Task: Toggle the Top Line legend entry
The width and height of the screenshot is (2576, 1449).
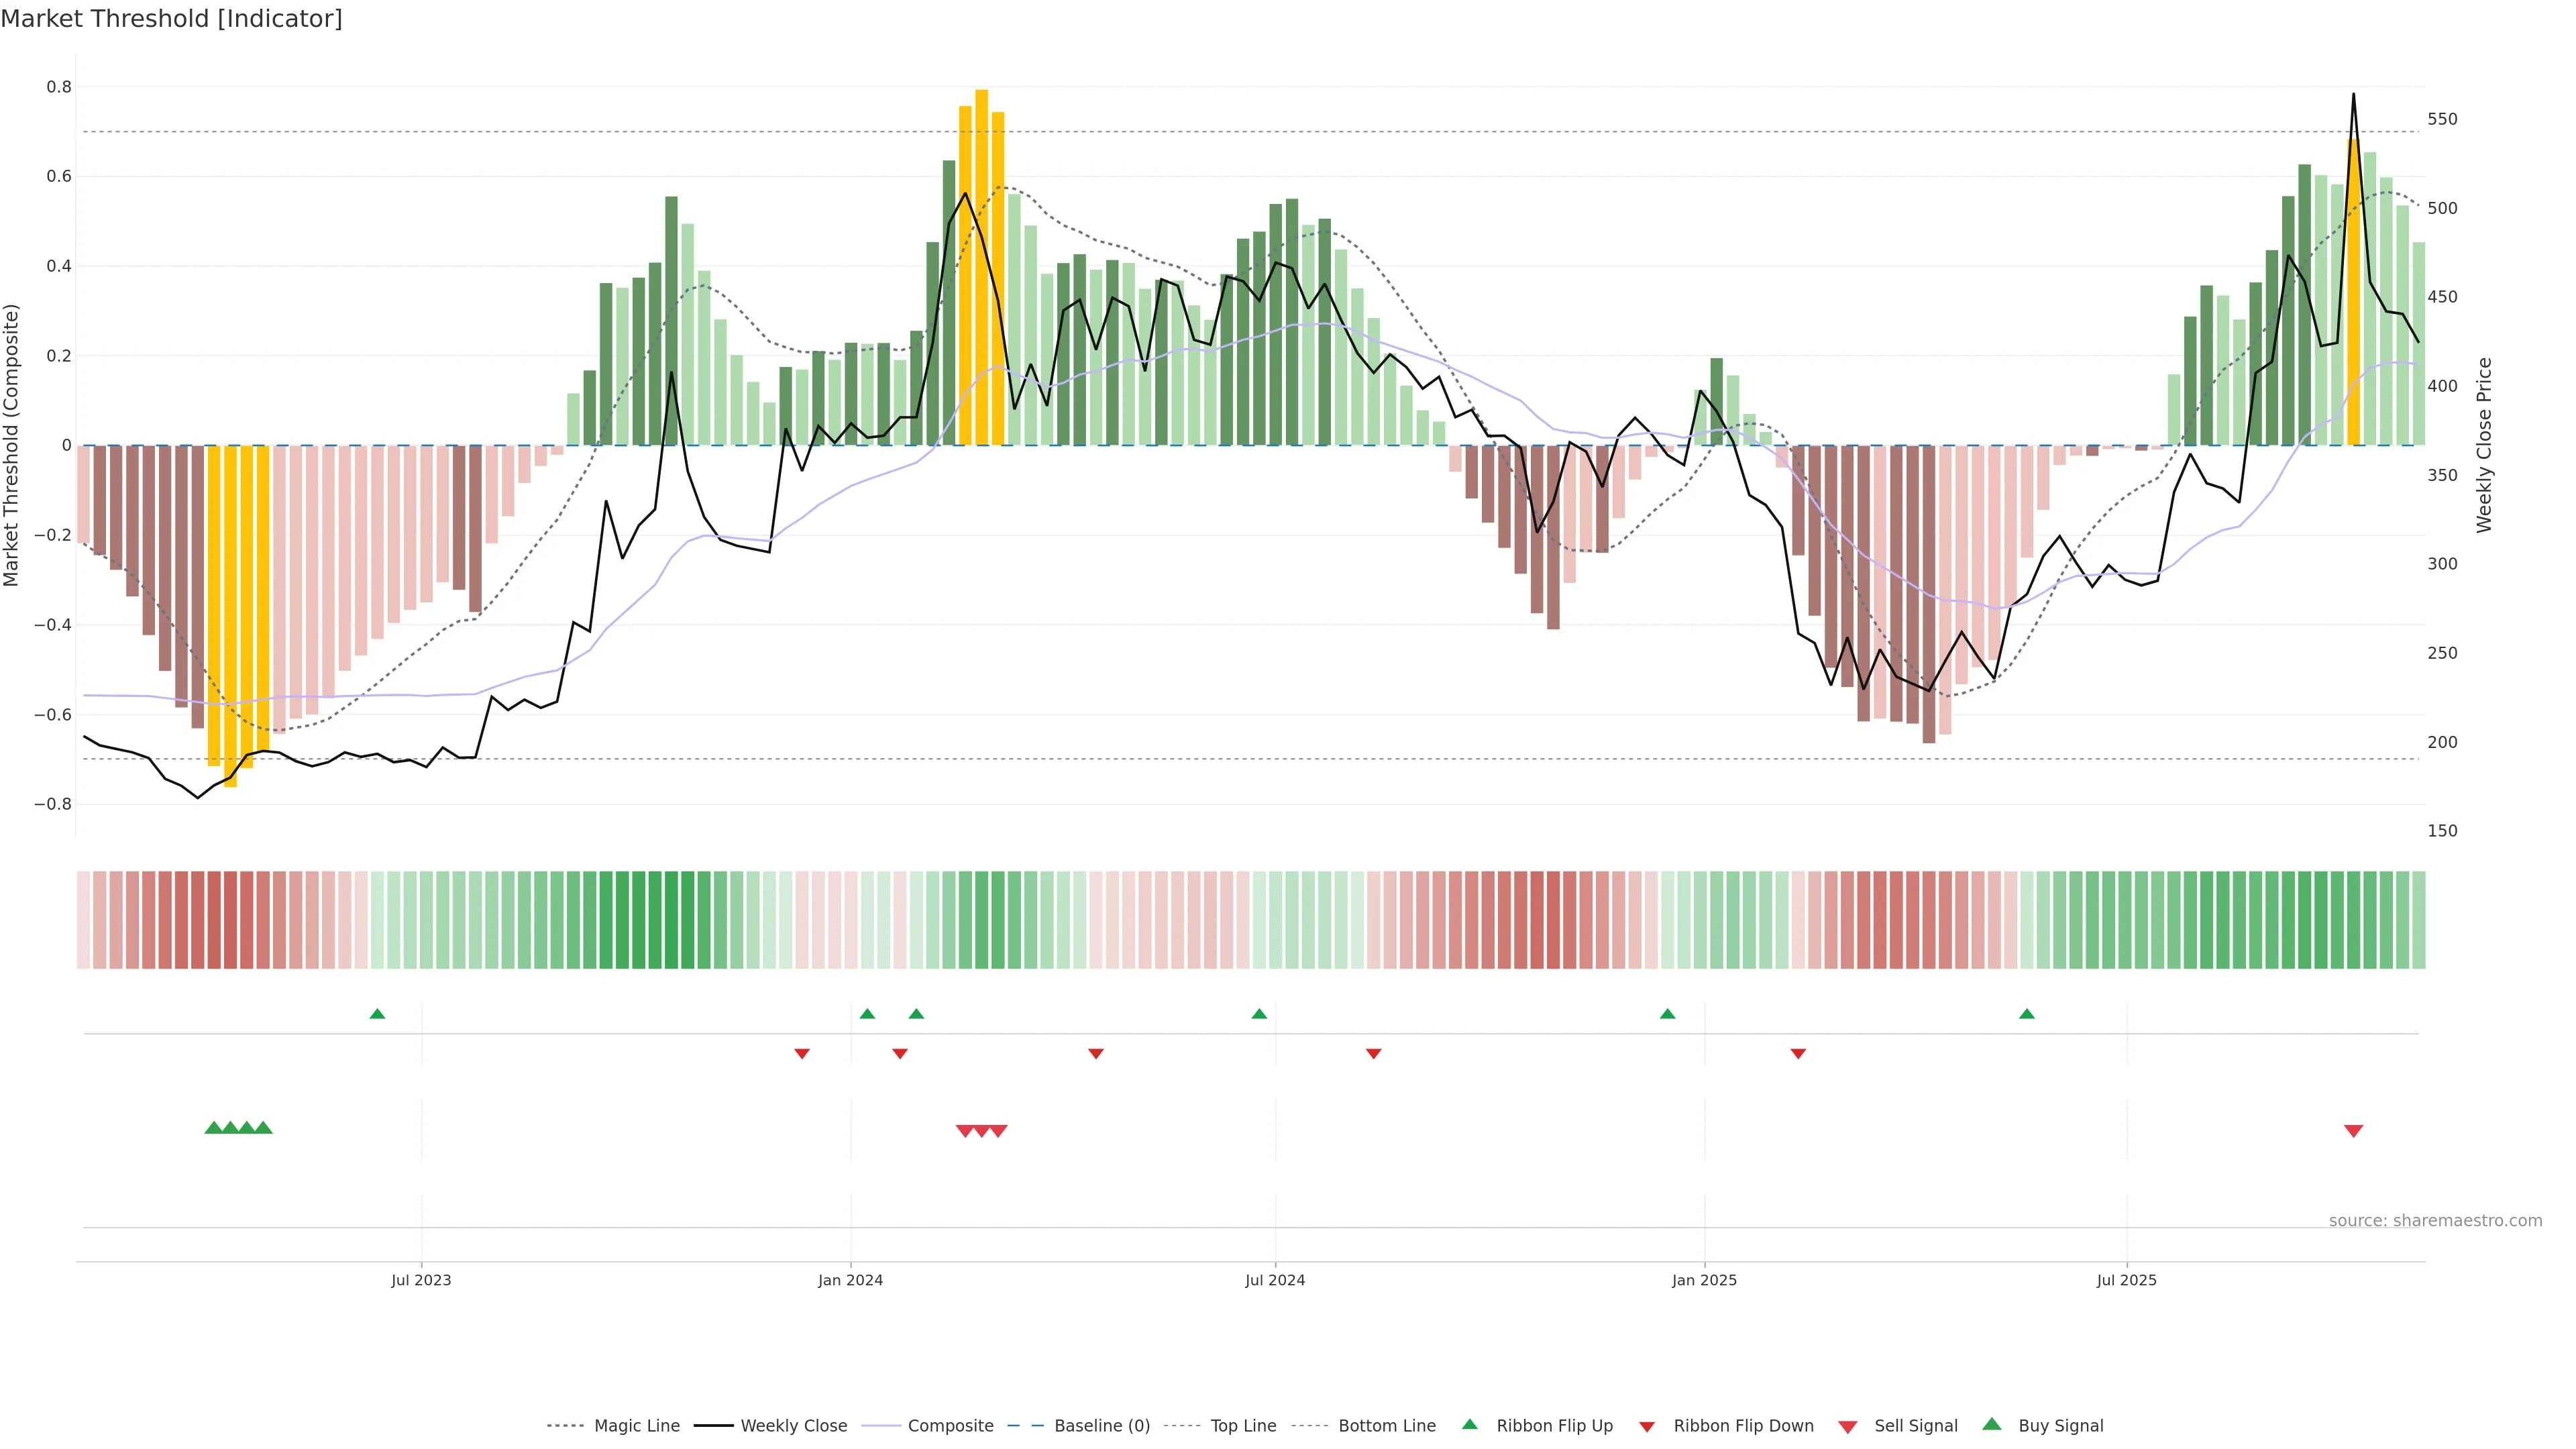Action: click(x=1243, y=1426)
